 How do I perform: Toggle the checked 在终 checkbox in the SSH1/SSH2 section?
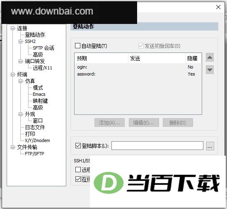tap(78, 179)
